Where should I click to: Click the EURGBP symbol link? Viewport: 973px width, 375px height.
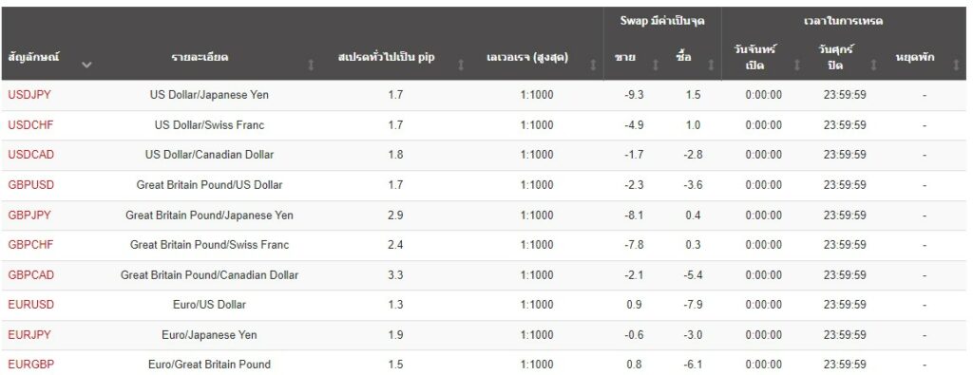pos(31,365)
